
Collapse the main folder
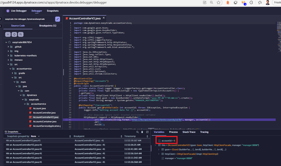coord(15,82)
